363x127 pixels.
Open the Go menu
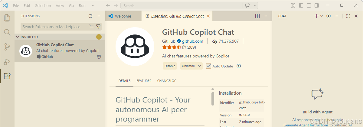point(71,5)
